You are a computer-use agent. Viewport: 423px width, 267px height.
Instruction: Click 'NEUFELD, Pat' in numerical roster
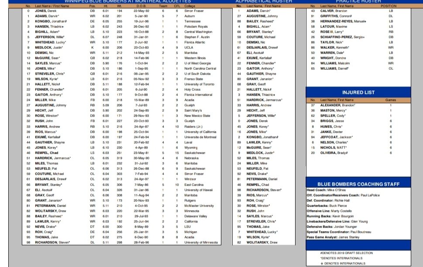pos(46,169)
